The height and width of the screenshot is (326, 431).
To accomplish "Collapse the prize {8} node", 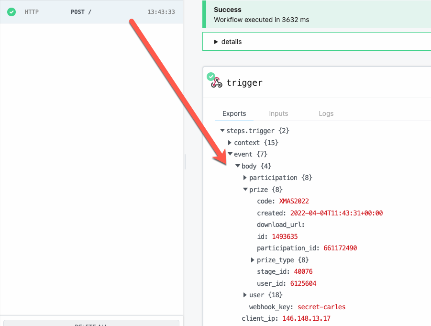I will pyautogui.click(x=245, y=190).
